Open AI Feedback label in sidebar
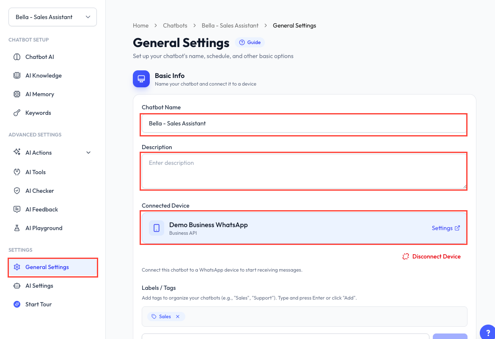The height and width of the screenshot is (339, 495). pyautogui.click(x=41, y=209)
